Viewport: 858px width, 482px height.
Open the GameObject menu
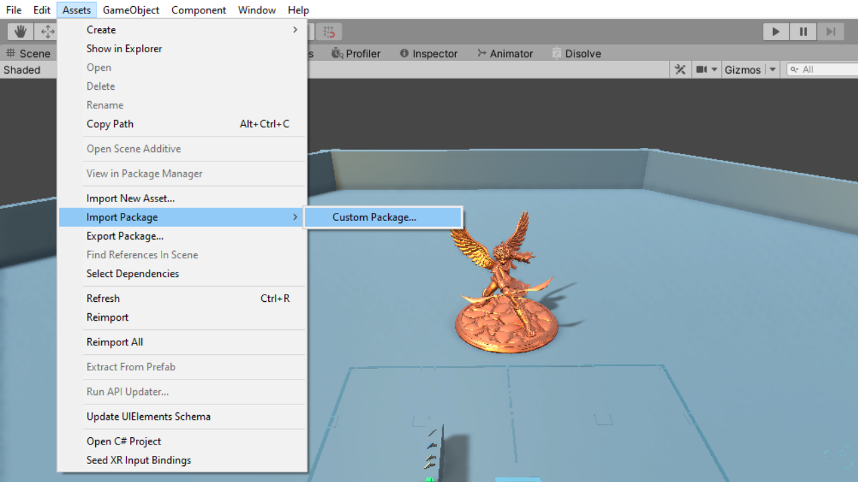[131, 9]
